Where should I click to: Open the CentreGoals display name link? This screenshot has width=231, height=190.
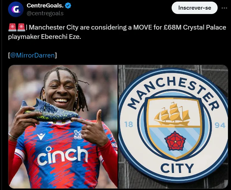[x=45, y=6]
